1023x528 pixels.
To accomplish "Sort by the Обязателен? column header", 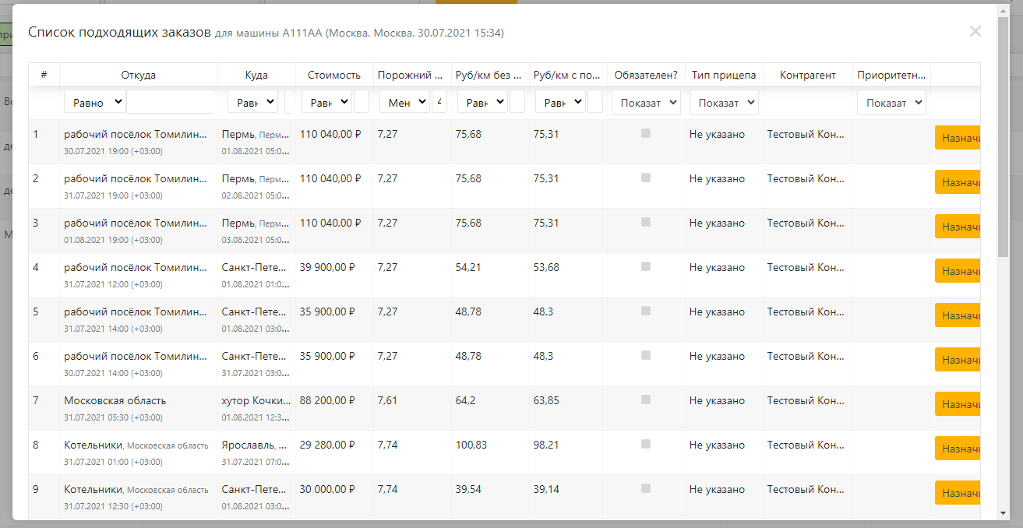I will click(646, 75).
